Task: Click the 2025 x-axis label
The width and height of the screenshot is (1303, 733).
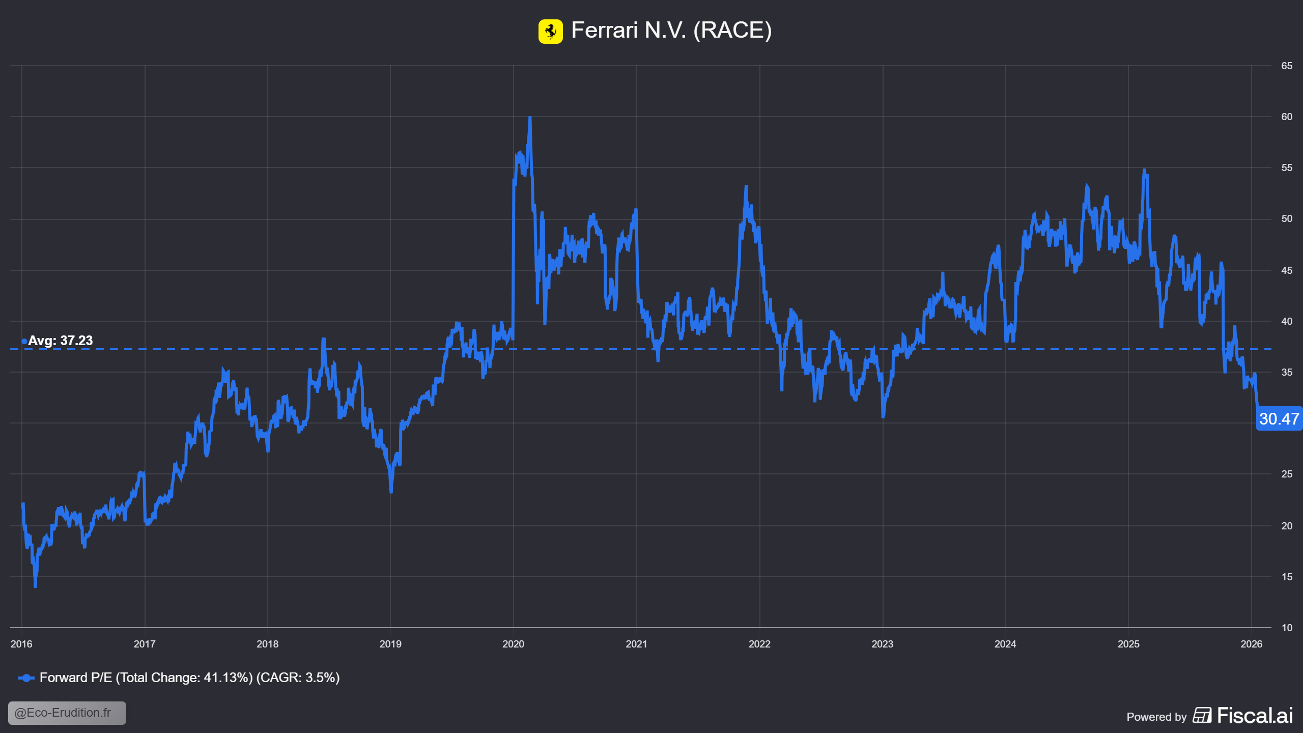Action: (x=1128, y=644)
